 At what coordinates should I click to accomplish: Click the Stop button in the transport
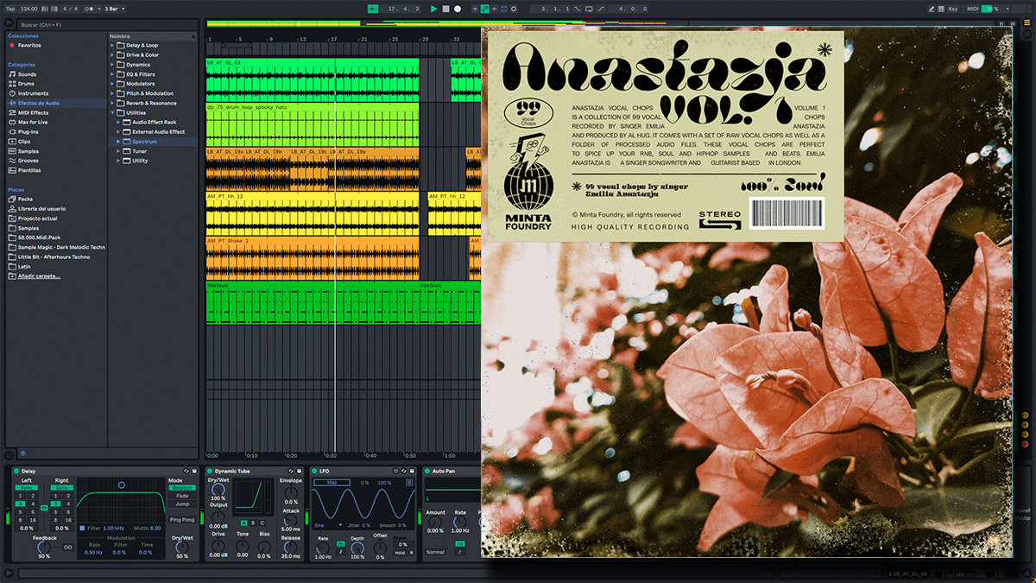point(445,9)
